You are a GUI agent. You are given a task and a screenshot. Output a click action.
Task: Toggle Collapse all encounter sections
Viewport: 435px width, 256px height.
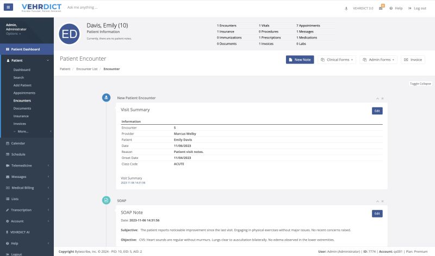(x=420, y=84)
